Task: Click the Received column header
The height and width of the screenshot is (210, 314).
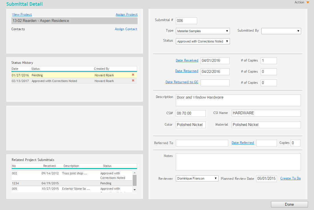Action: (49, 166)
